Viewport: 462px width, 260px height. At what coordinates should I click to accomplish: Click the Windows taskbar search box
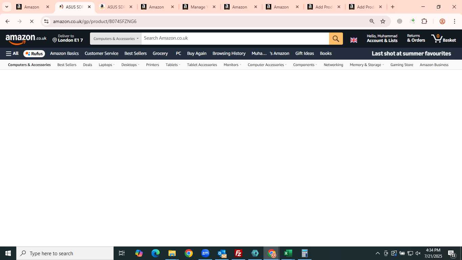tap(65, 253)
